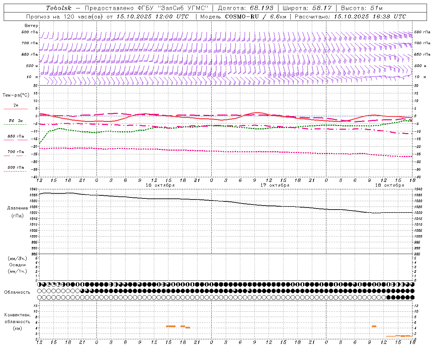Screen dimensions: 432x345
Task: Click the 700 гПа temperature legend entry
Action: point(16,153)
